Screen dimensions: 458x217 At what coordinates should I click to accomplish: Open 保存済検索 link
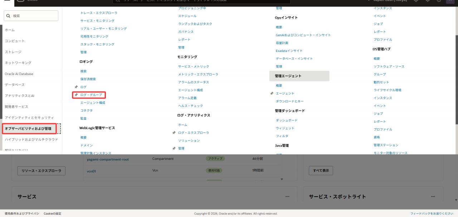point(88,79)
